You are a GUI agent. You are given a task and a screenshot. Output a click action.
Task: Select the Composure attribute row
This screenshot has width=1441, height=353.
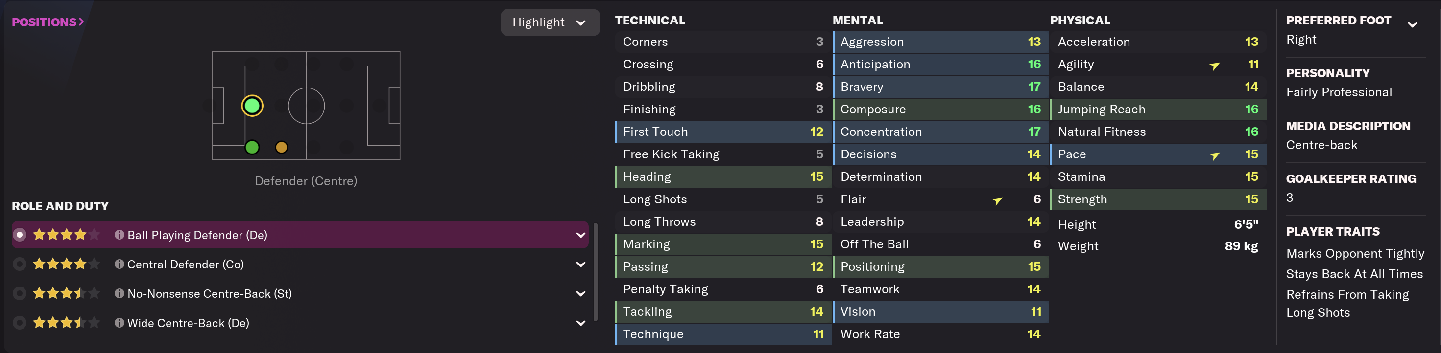(940, 110)
